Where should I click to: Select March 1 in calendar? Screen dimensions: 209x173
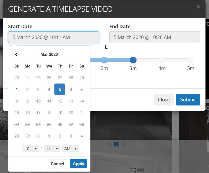click(17, 89)
